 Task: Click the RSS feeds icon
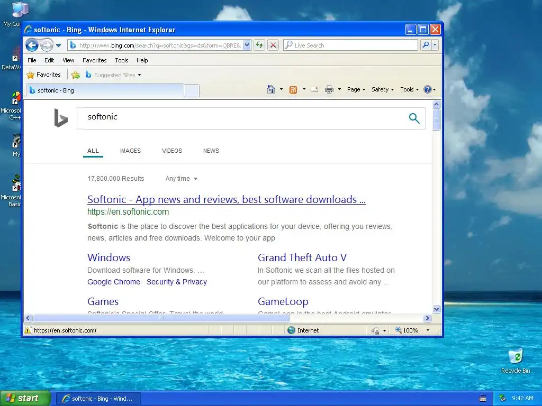[x=293, y=90]
